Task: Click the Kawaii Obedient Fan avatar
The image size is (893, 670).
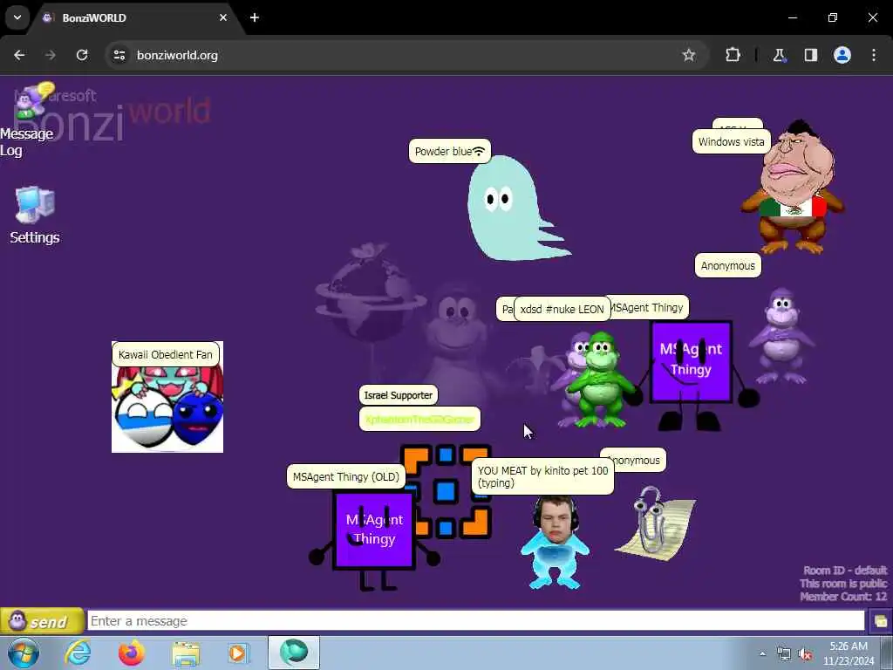Action: (x=167, y=397)
